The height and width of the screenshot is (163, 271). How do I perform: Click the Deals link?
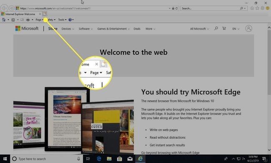[x=137, y=29]
